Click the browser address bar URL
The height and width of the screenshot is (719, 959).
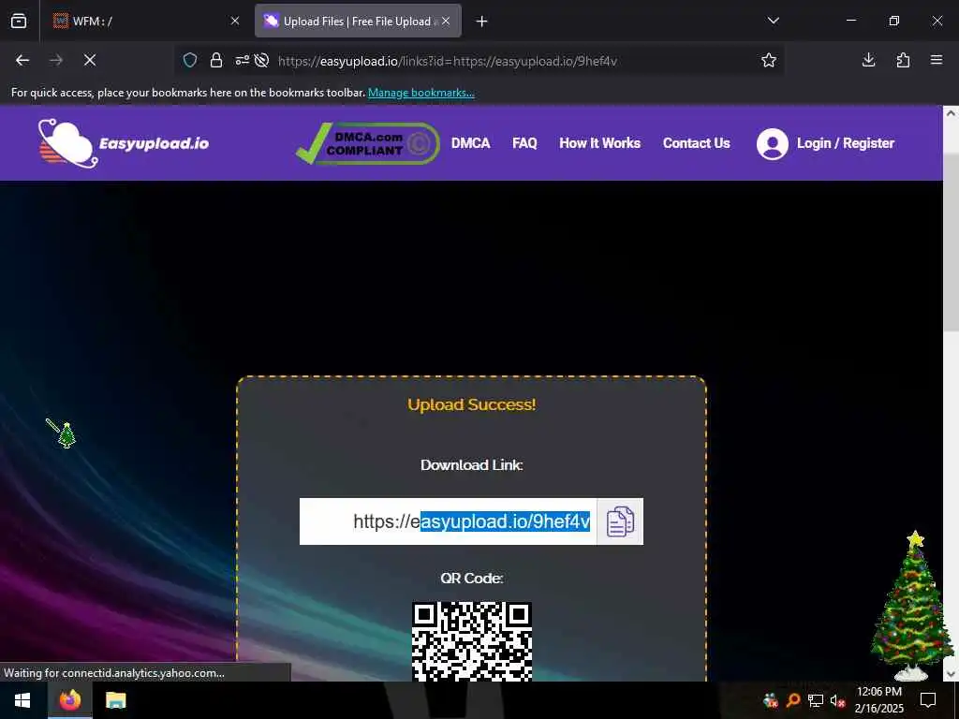(447, 61)
